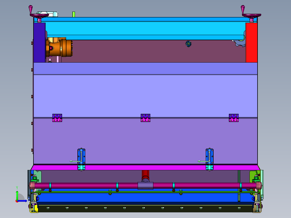Select the bright blue lower panel

coord(145,197)
